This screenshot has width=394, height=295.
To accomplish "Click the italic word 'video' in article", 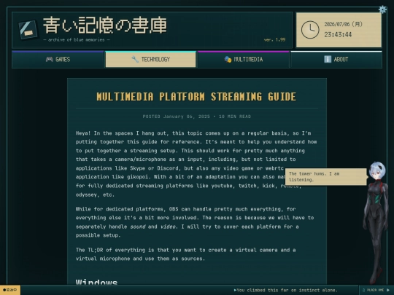I will [168, 227].
